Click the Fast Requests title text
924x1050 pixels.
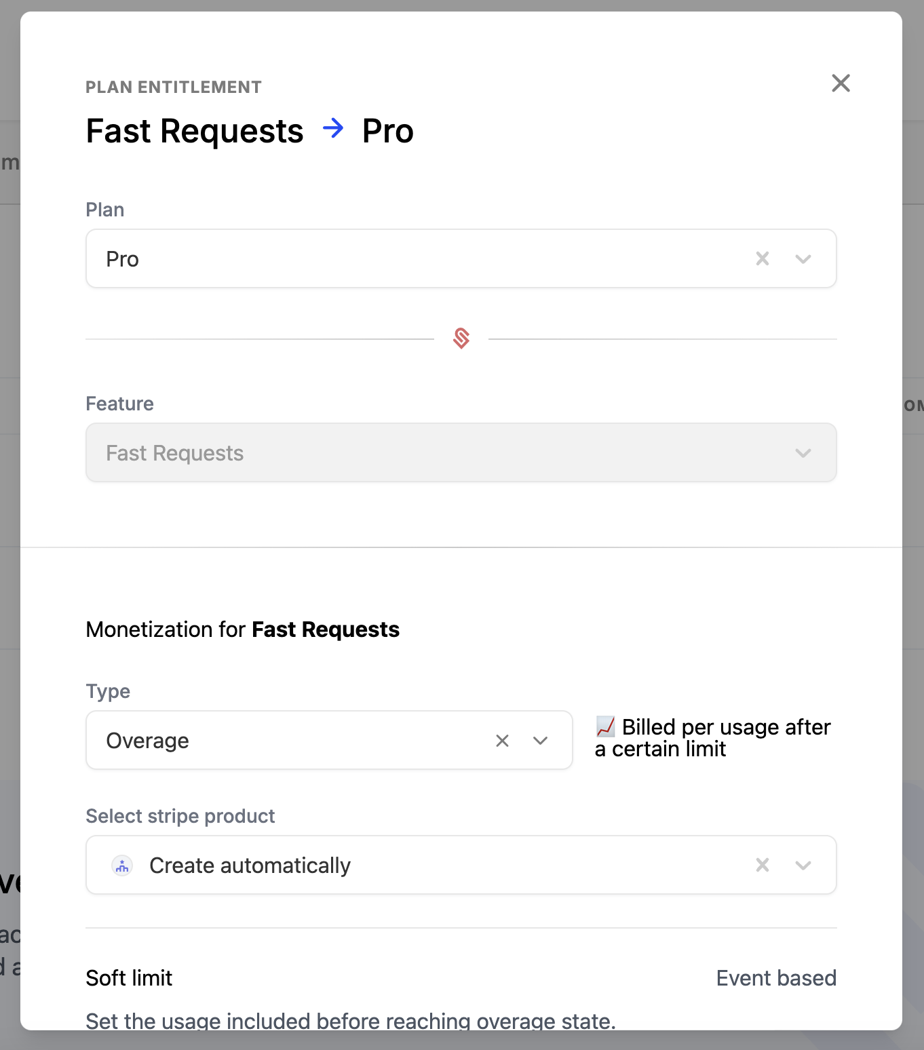click(195, 131)
